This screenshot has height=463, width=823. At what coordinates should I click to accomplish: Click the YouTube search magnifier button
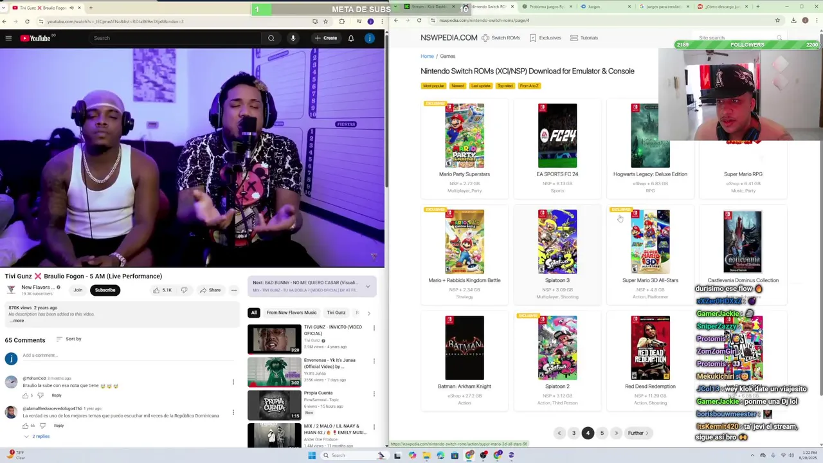(271, 38)
